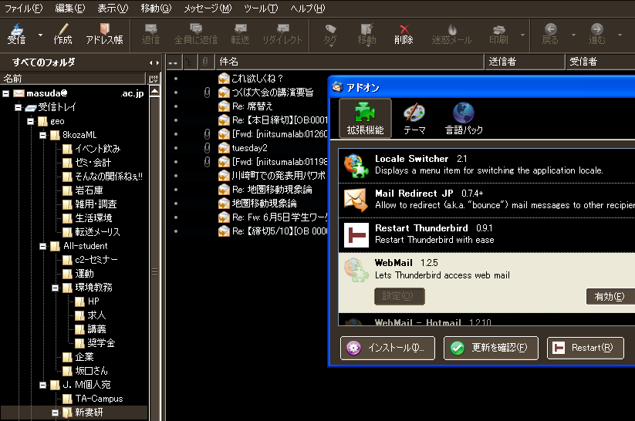Image resolution: width=635 pixels, height=421 pixels.
Task: Switch to 言語パック language pack tab
Action: [464, 118]
